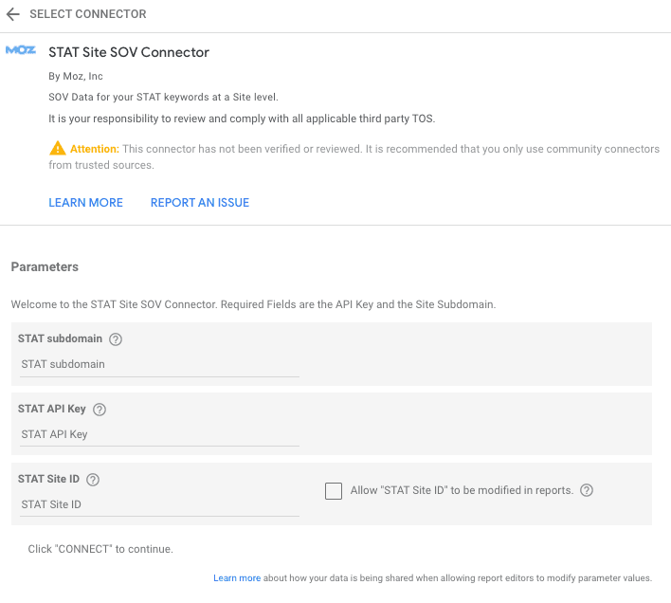The image size is (671, 603).
Task: Focus the STAT subdomain input field
Action: point(158,364)
